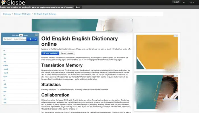Click the AdChoices icon on the lower ad

(x=175, y=76)
